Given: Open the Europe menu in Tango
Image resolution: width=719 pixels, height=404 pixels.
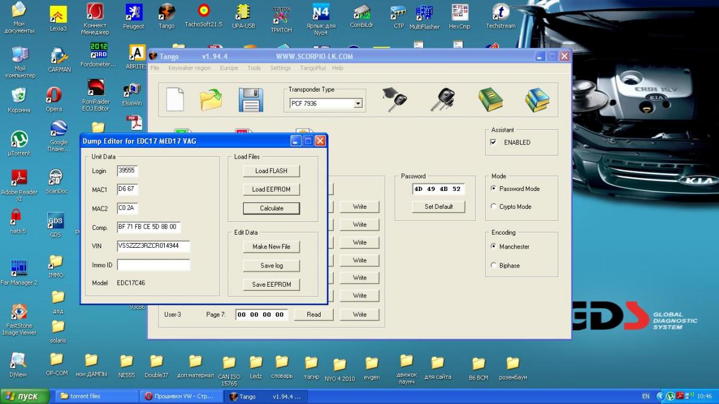Looking at the screenshot, I should 229,68.
